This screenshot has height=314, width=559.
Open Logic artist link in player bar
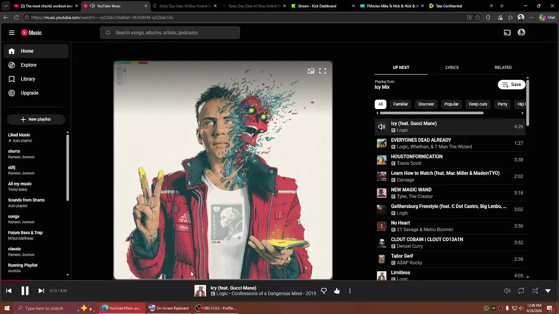(222, 294)
